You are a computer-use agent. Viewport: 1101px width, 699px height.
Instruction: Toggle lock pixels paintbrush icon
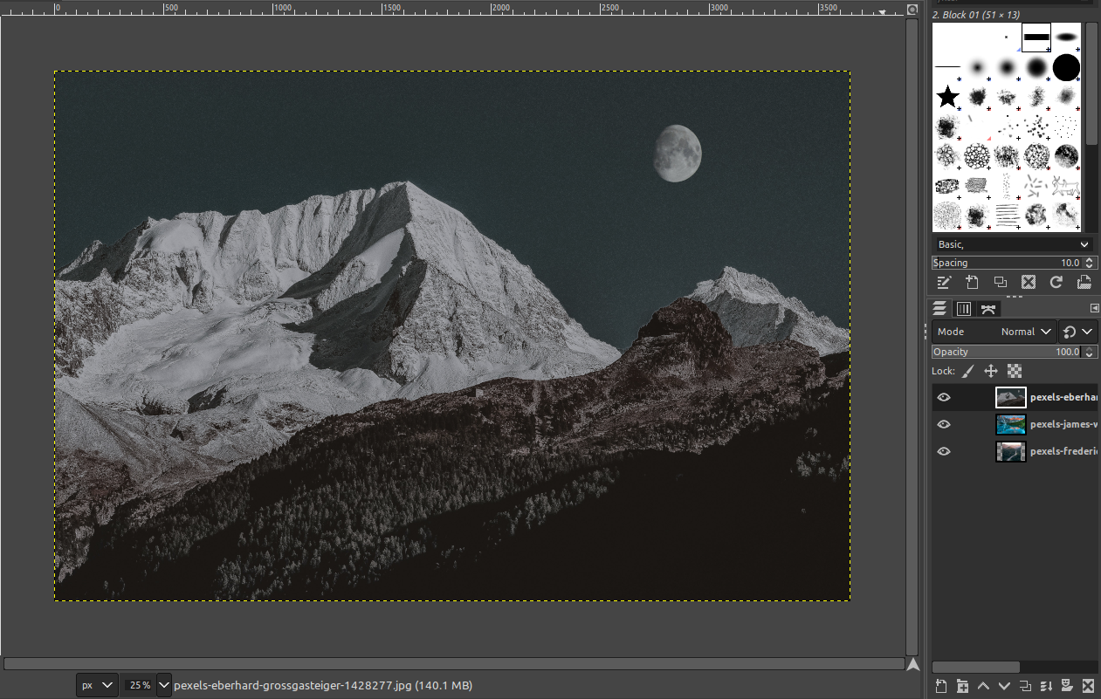click(x=967, y=371)
